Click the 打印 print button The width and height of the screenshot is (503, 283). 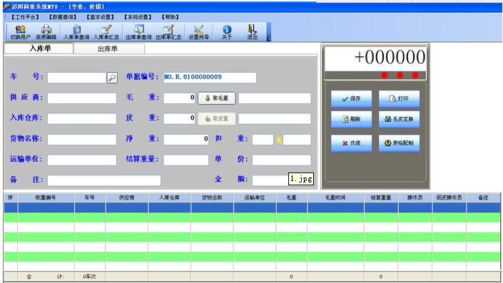click(399, 98)
